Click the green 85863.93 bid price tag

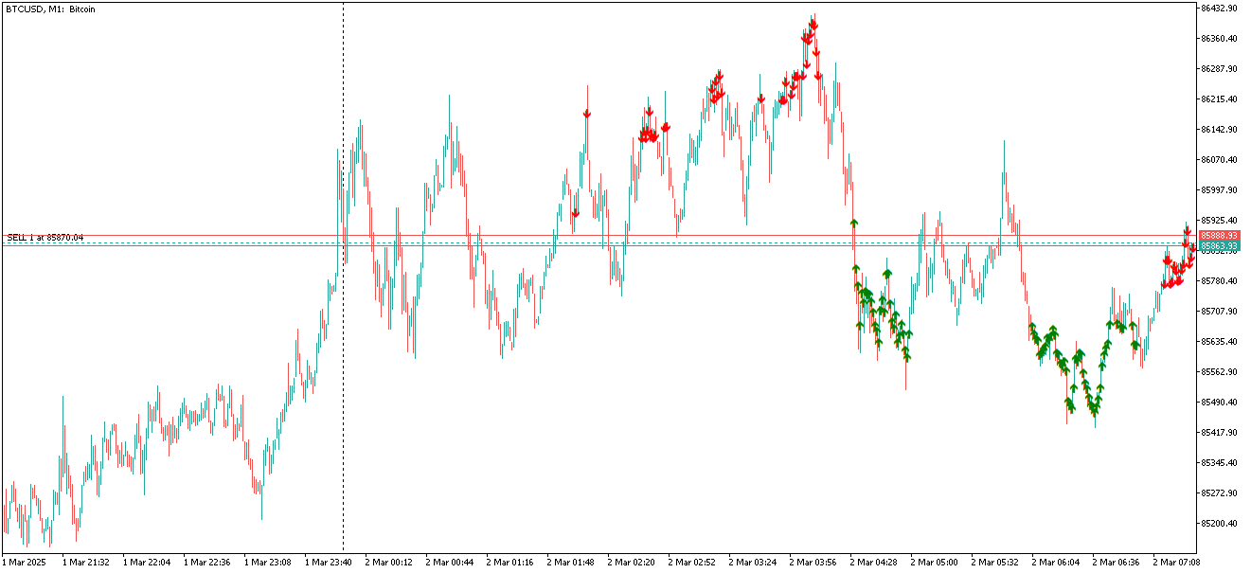click(1218, 246)
